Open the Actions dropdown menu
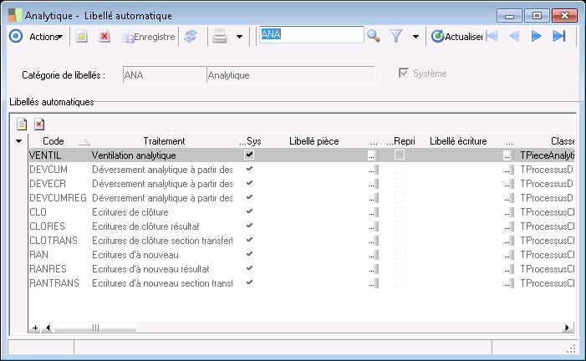Screen dimensions: 586x361 (45, 36)
